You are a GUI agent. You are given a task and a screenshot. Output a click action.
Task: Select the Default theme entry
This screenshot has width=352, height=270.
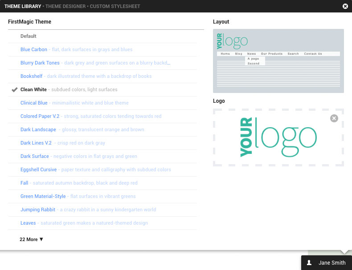pos(29,36)
